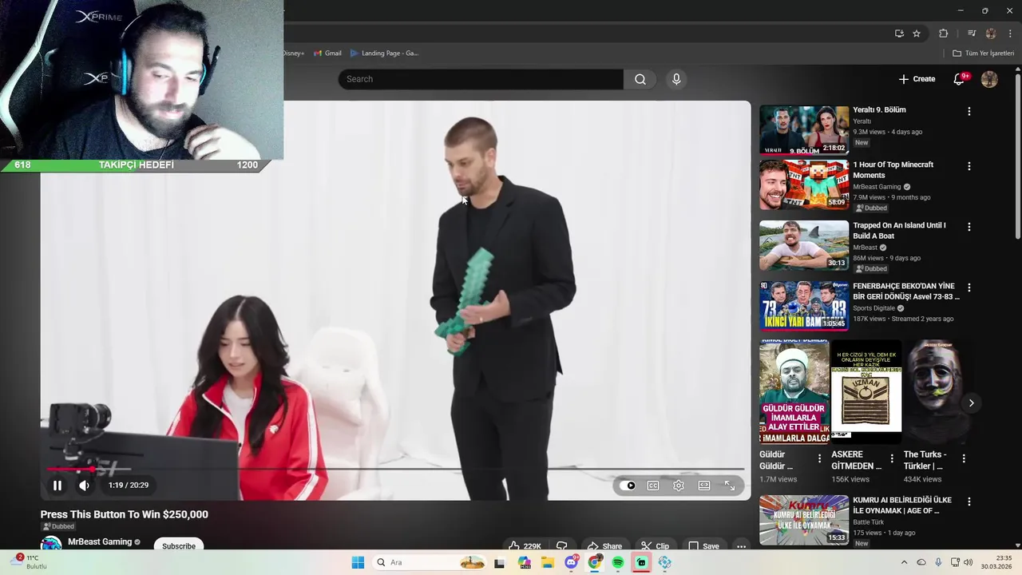Open Windows Start menu

[358, 562]
